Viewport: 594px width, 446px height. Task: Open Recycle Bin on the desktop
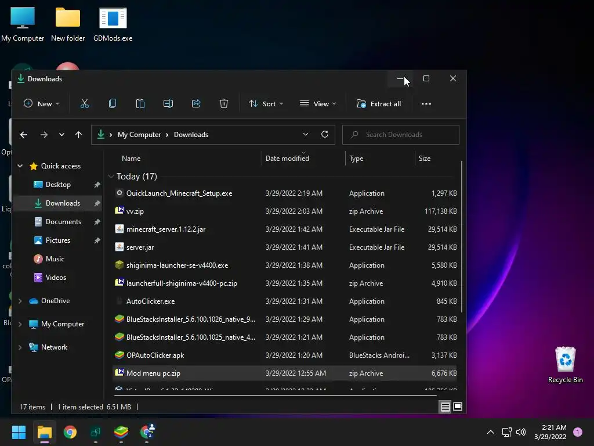(x=565, y=365)
